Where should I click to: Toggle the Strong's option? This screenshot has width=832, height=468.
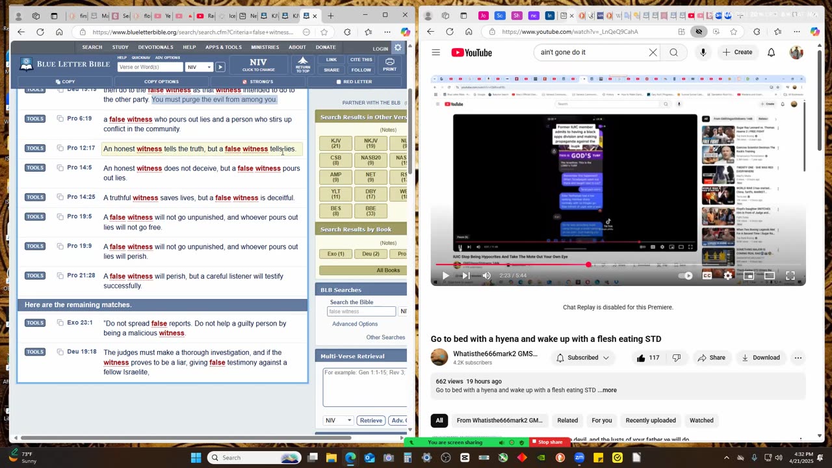[x=258, y=82]
